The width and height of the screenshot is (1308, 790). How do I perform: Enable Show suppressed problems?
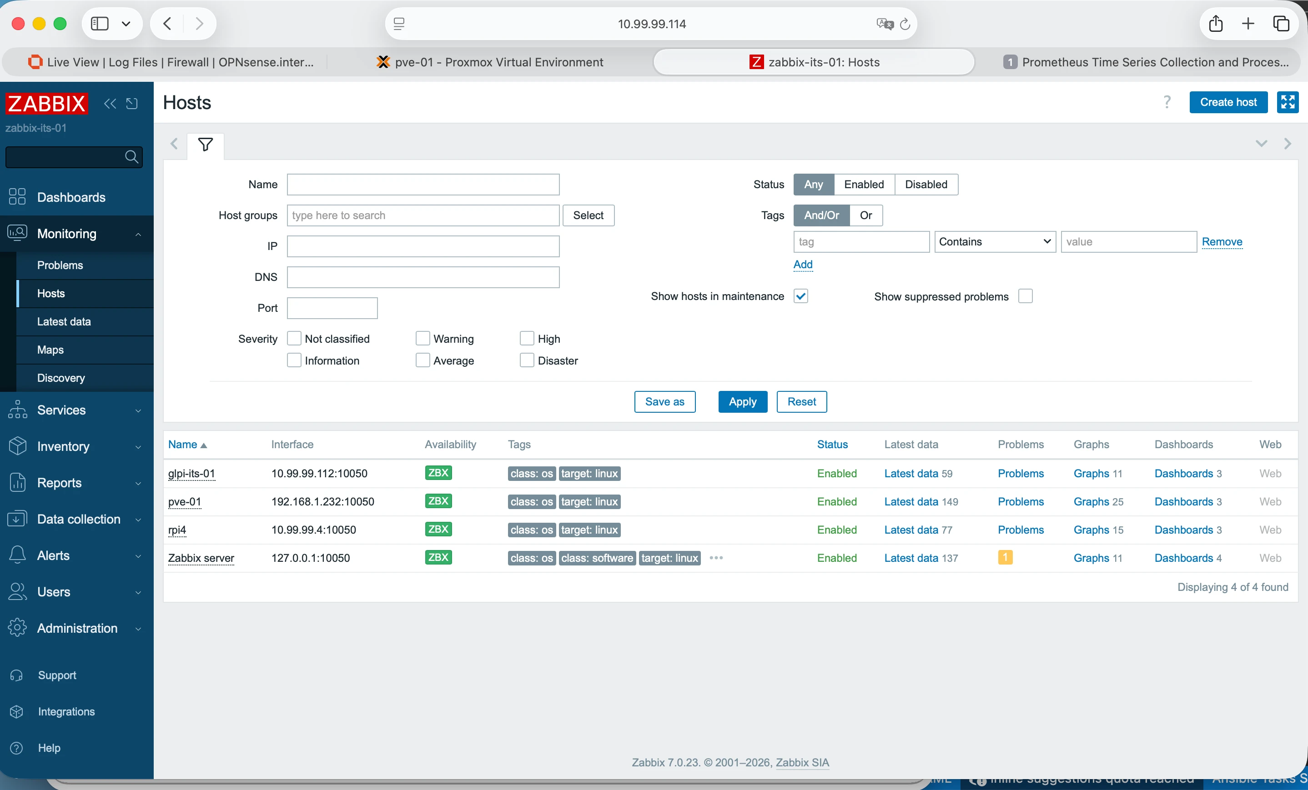pos(1025,296)
